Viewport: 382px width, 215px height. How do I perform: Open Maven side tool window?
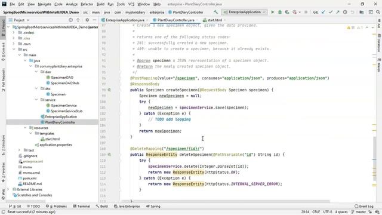tap(379, 65)
